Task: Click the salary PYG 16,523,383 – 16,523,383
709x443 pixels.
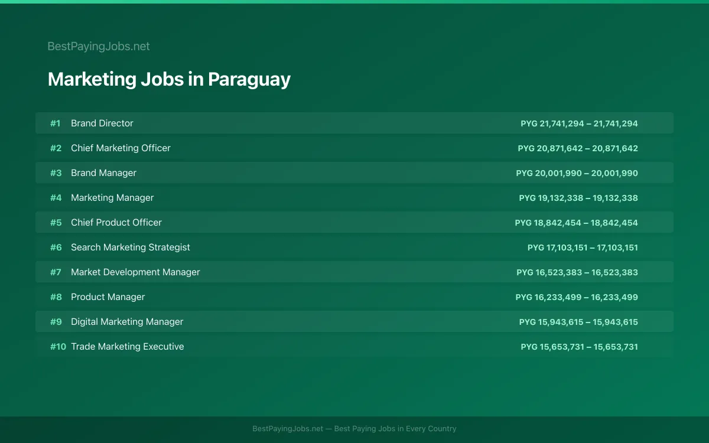Action: 577,272
